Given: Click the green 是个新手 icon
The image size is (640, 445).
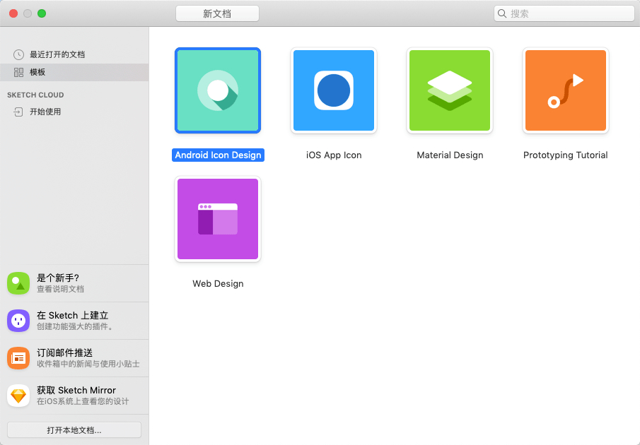Looking at the screenshot, I should coord(18,283).
